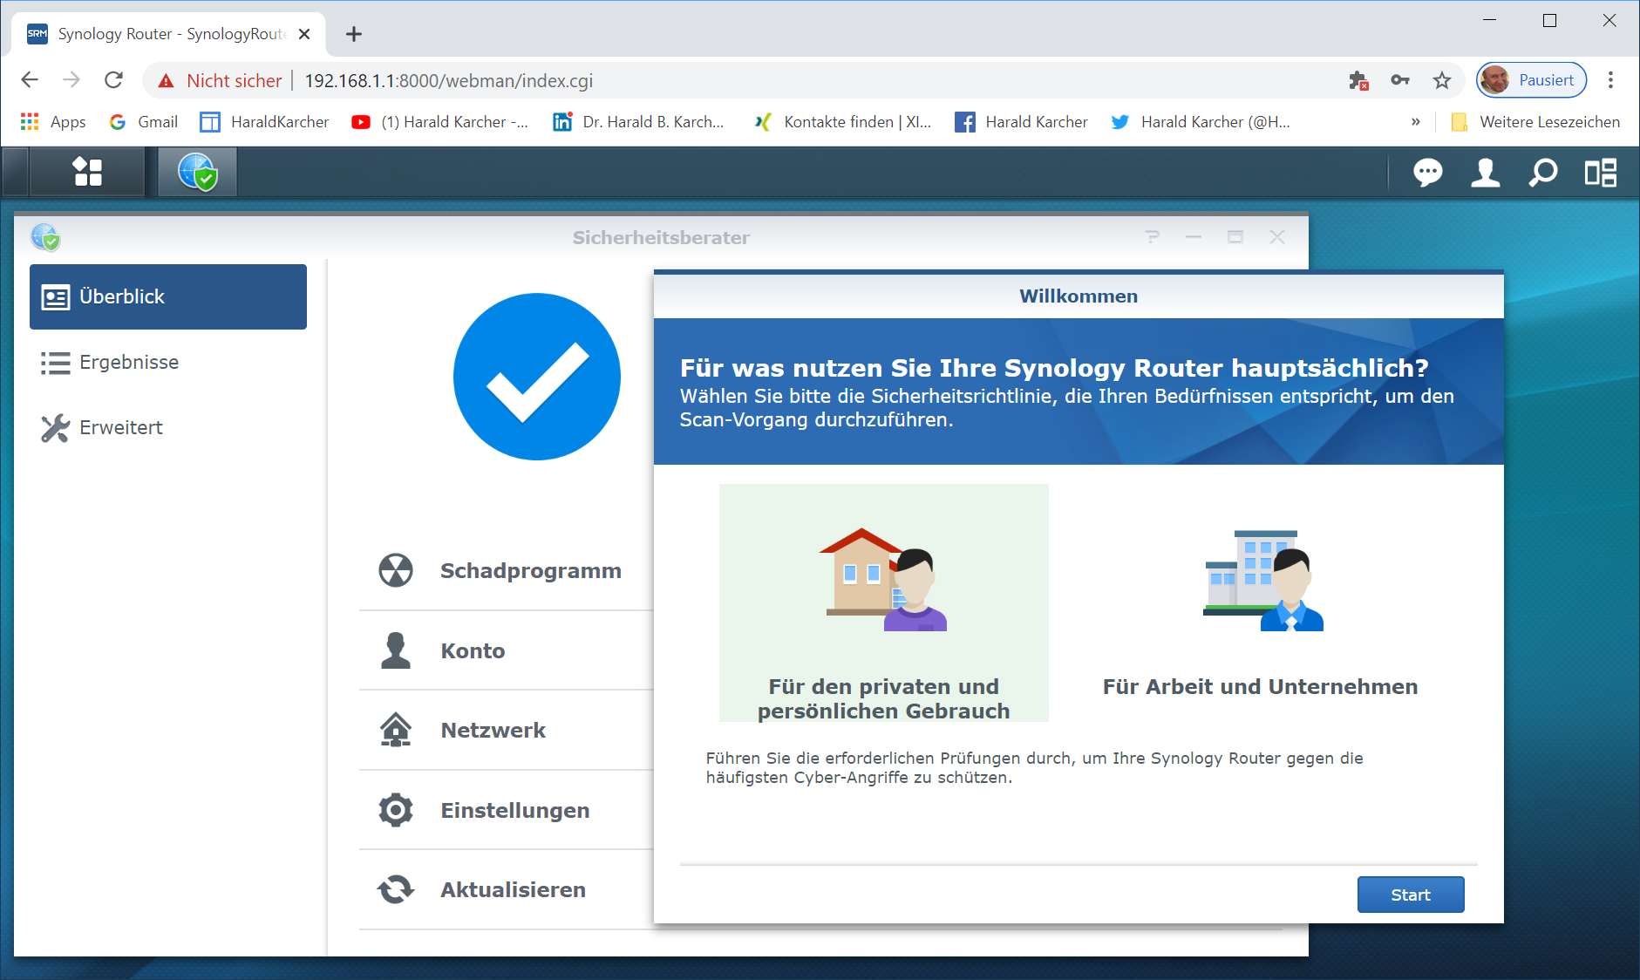Click the Aktualisieren refresh arrows icon
Screen dimensions: 1640x980
pos(396,889)
